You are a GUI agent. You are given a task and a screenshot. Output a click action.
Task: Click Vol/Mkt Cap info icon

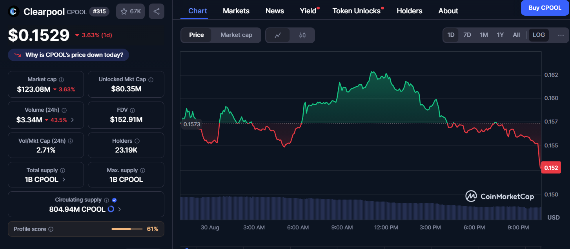[x=71, y=141]
